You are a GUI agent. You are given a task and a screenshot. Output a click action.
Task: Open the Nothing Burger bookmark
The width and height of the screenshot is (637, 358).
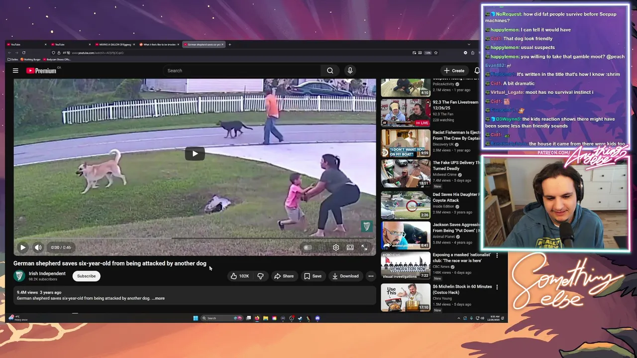32,59
